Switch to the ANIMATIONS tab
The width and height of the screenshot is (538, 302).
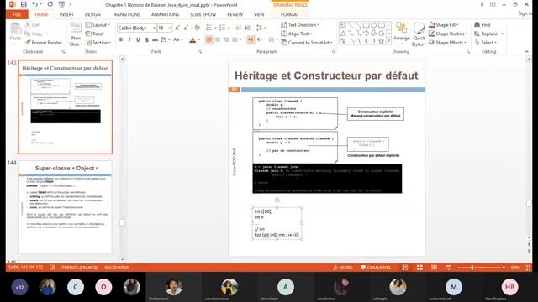click(x=165, y=14)
